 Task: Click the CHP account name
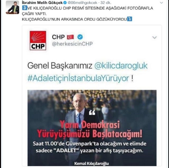pos(58,37)
